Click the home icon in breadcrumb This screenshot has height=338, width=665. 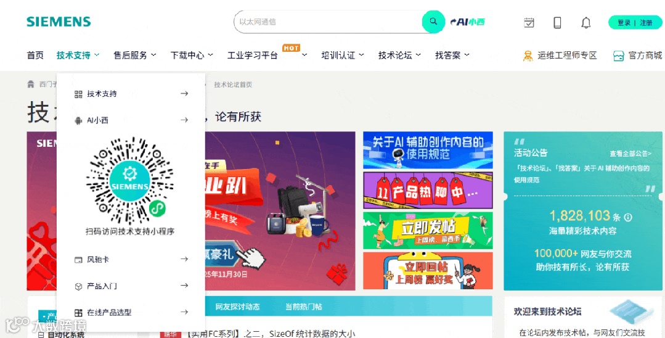[31, 84]
